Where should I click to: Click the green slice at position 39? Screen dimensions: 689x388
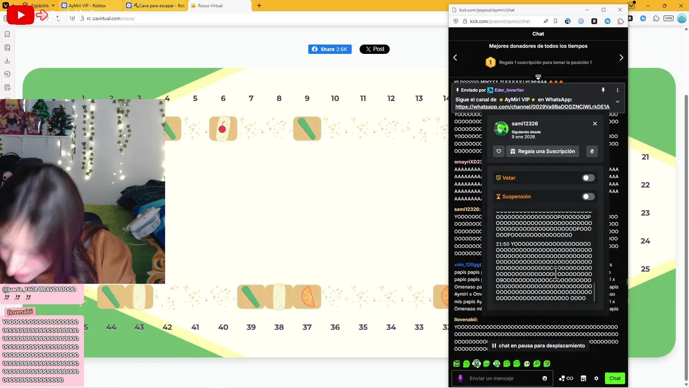(x=251, y=297)
